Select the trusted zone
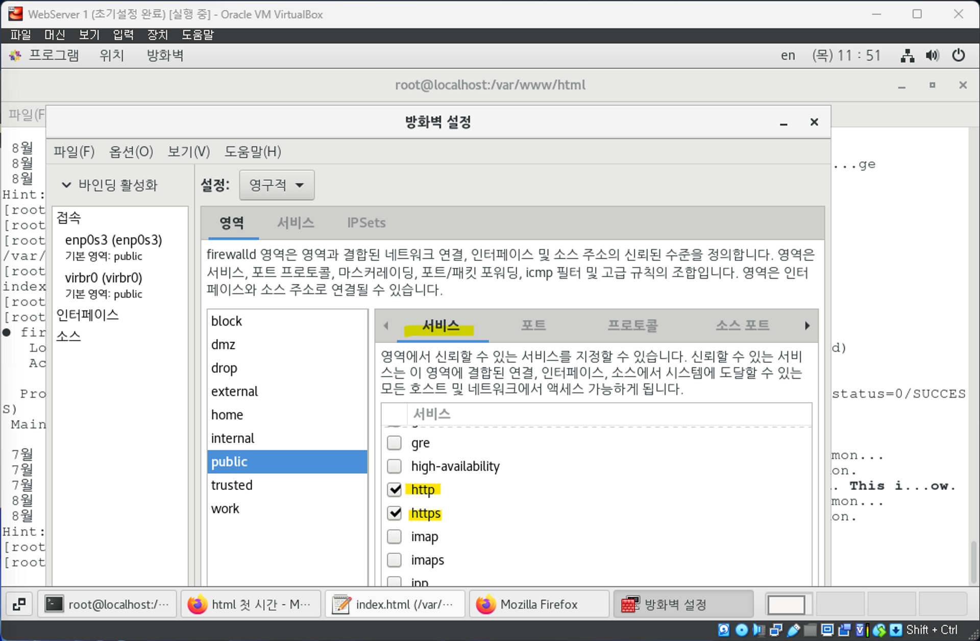Screen dimensions: 980x641 [x=232, y=485]
